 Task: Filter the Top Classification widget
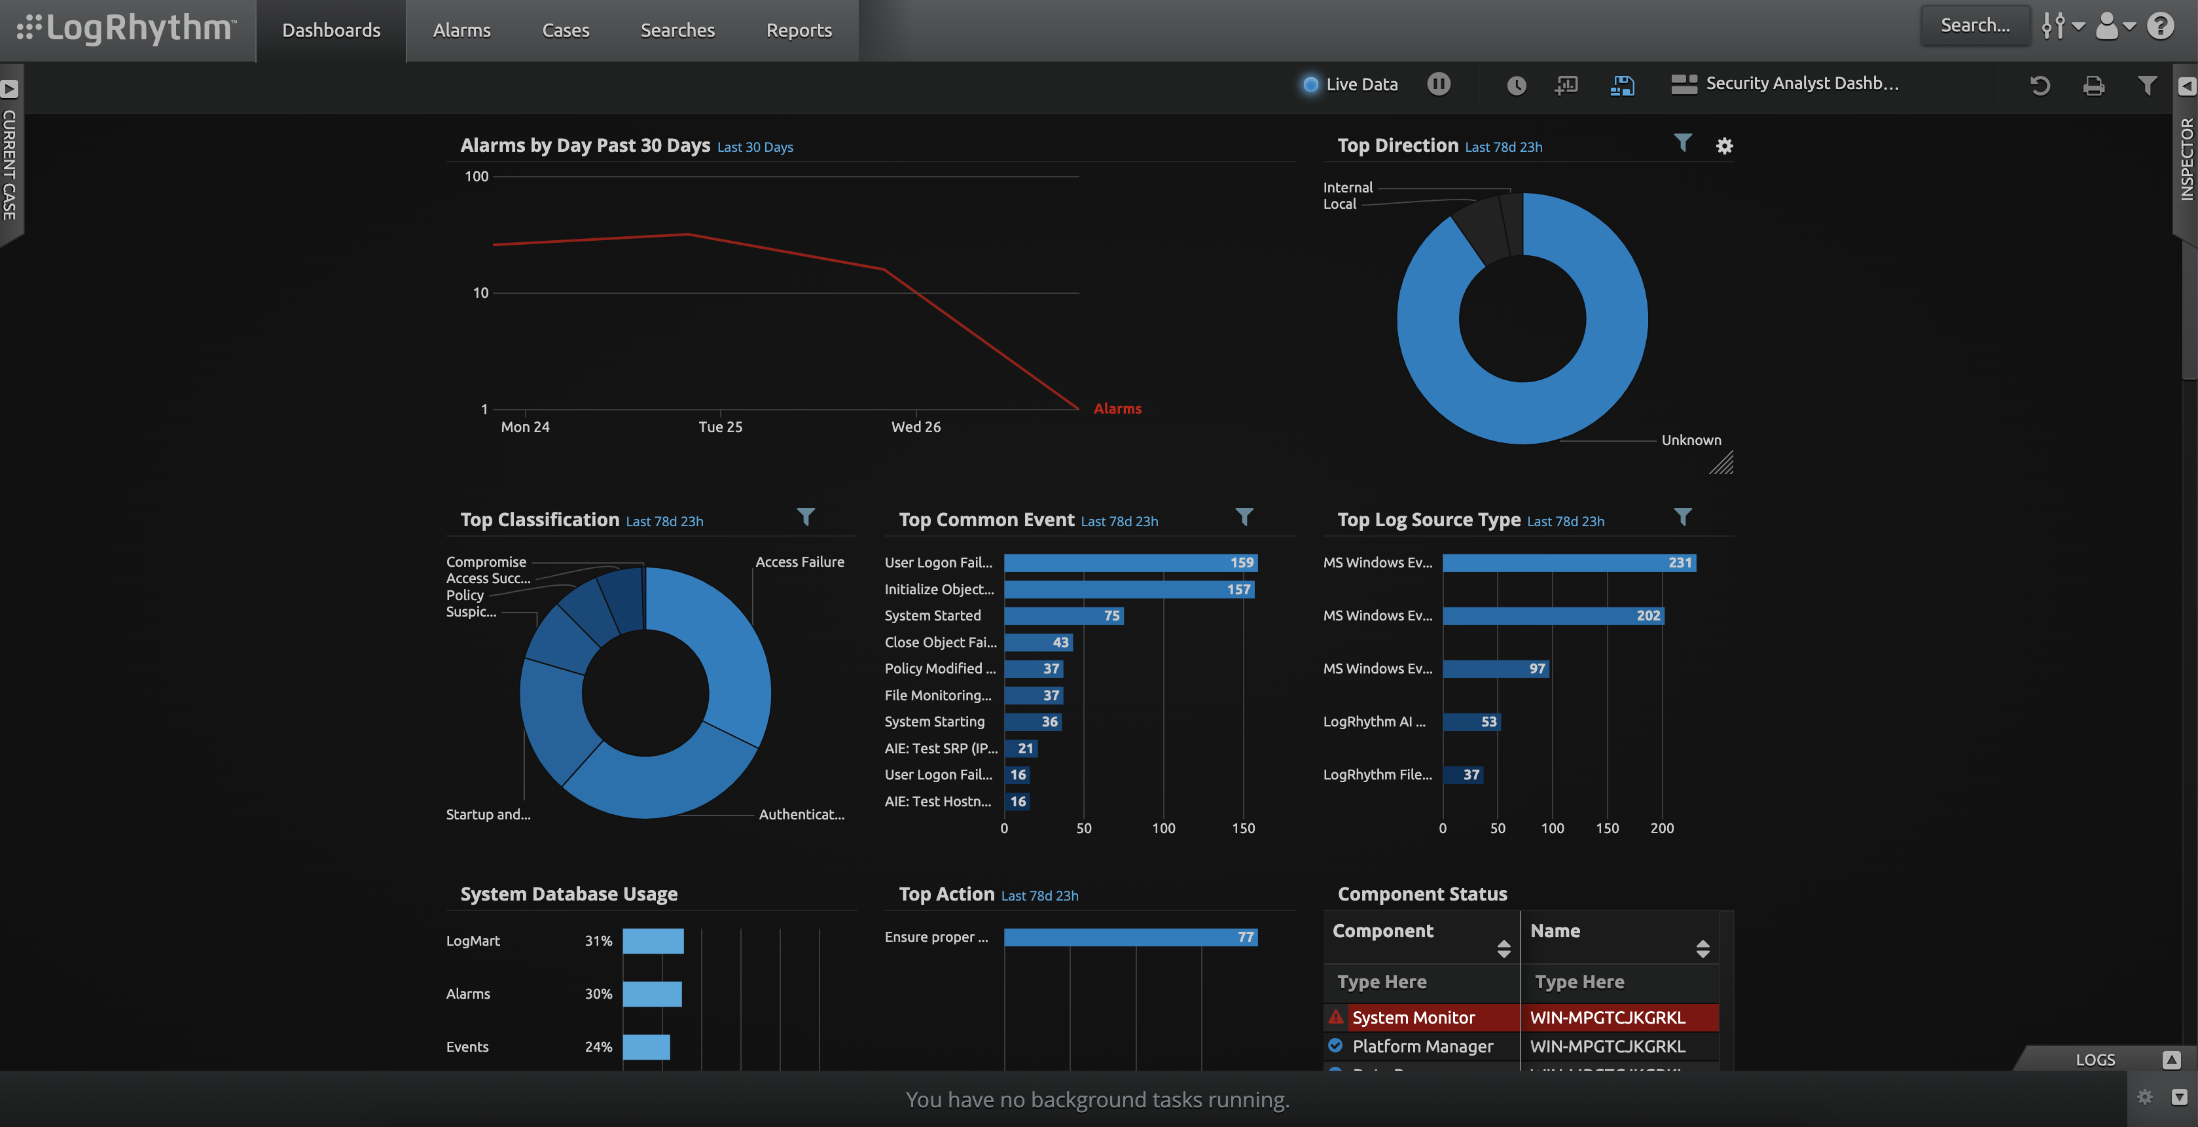point(806,517)
